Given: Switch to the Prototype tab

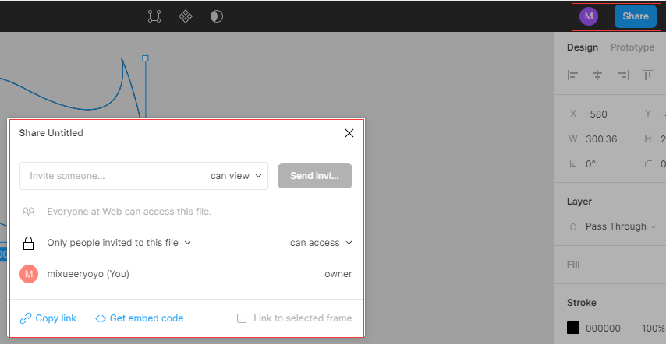Looking at the screenshot, I should (632, 47).
